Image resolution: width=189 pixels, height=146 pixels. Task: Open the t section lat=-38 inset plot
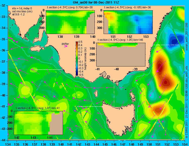pos(70,22)
